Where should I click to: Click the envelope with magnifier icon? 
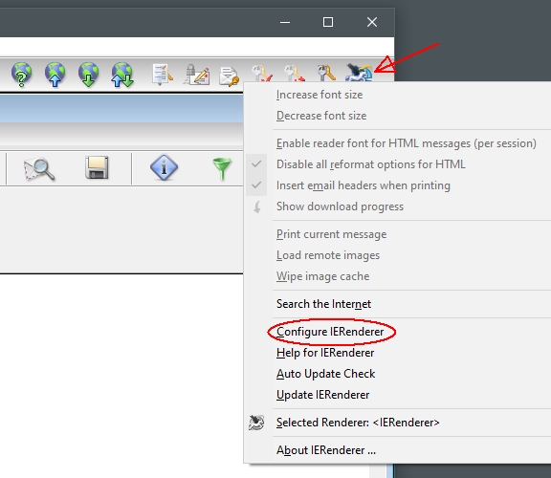click(x=39, y=169)
